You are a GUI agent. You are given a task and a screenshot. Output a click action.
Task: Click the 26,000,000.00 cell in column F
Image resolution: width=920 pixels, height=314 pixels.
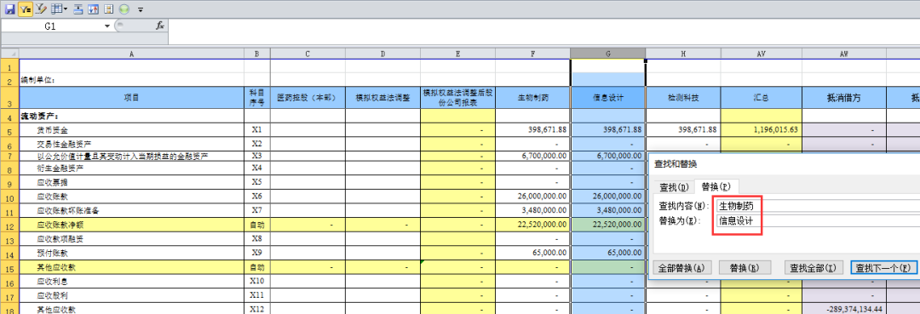click(x=532, y=197)
